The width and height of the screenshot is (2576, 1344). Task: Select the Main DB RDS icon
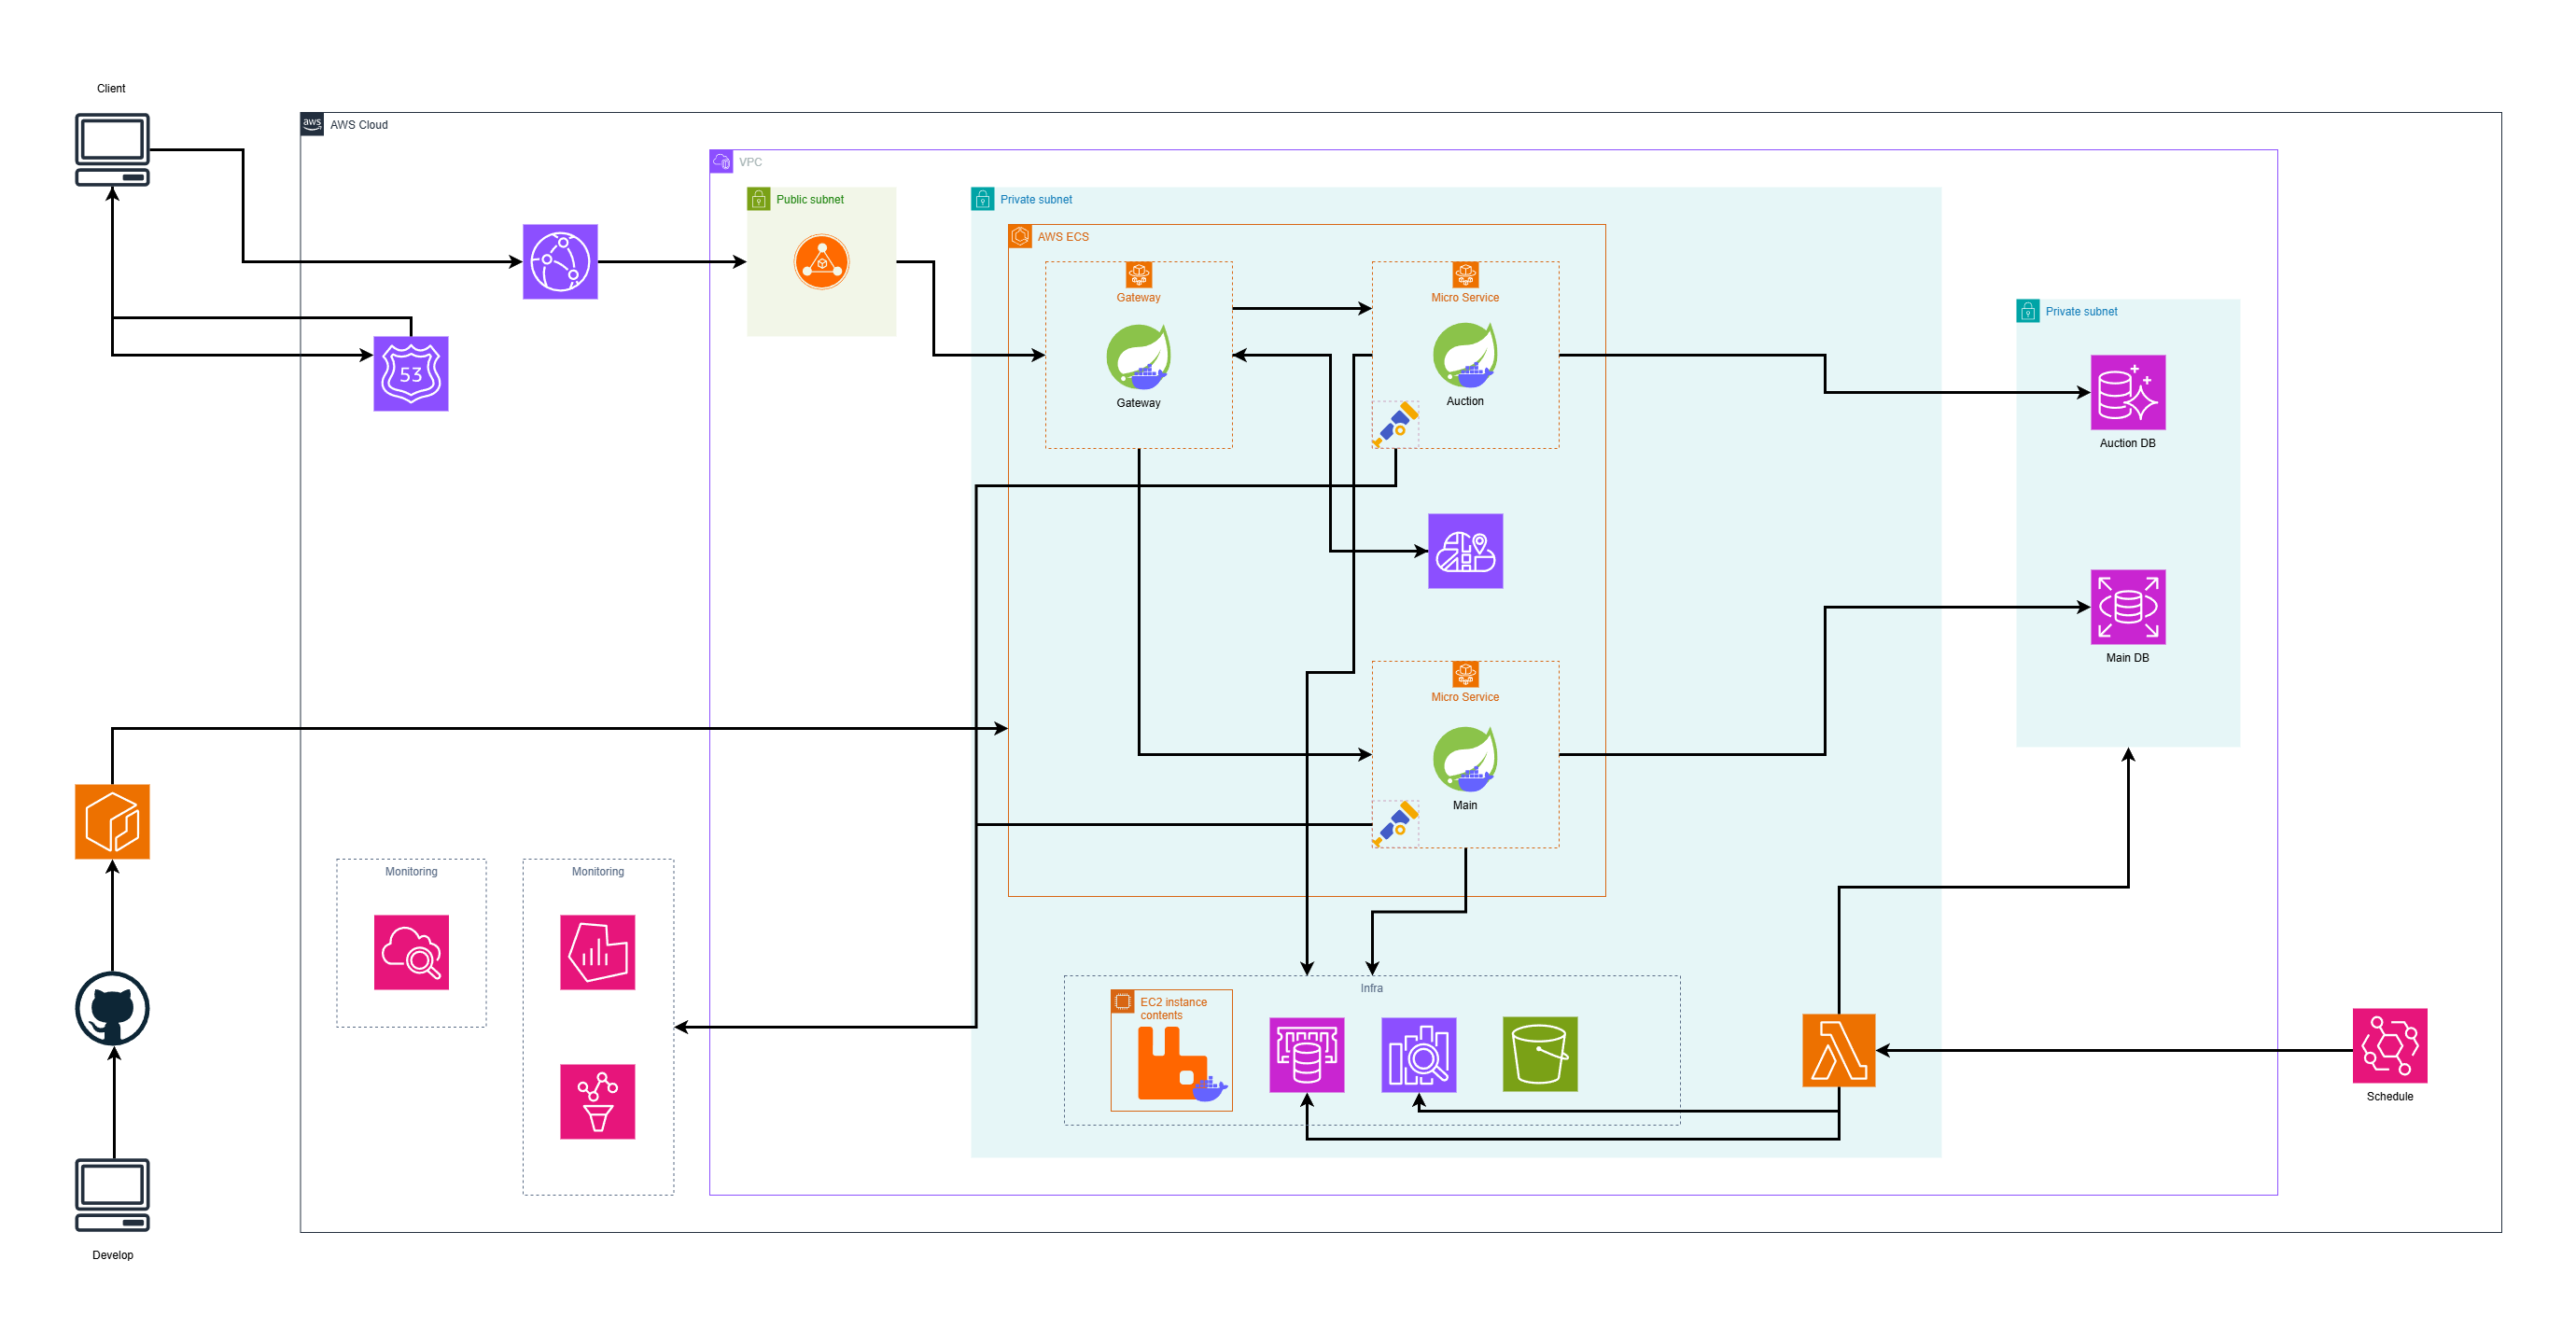[2127, 607]
